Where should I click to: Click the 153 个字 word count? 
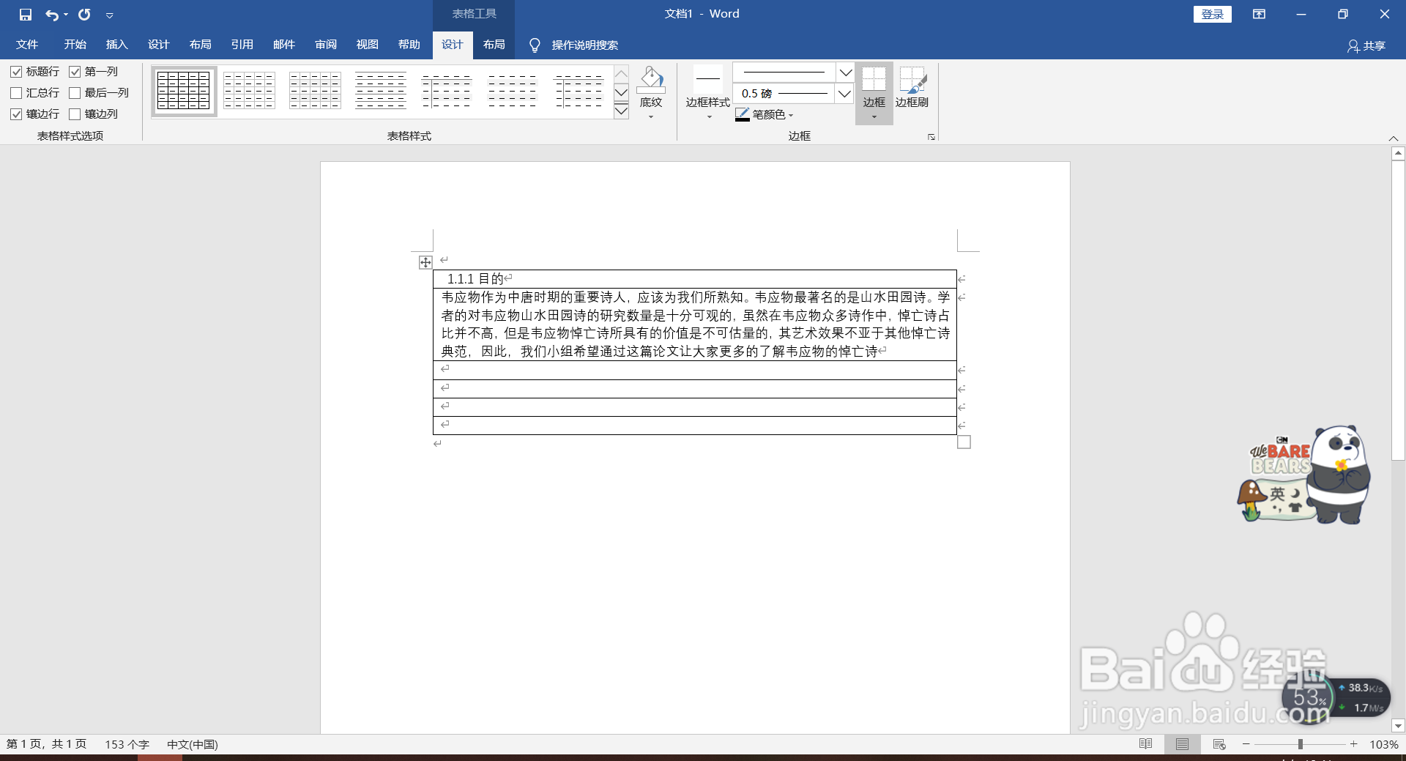point(127,744)
